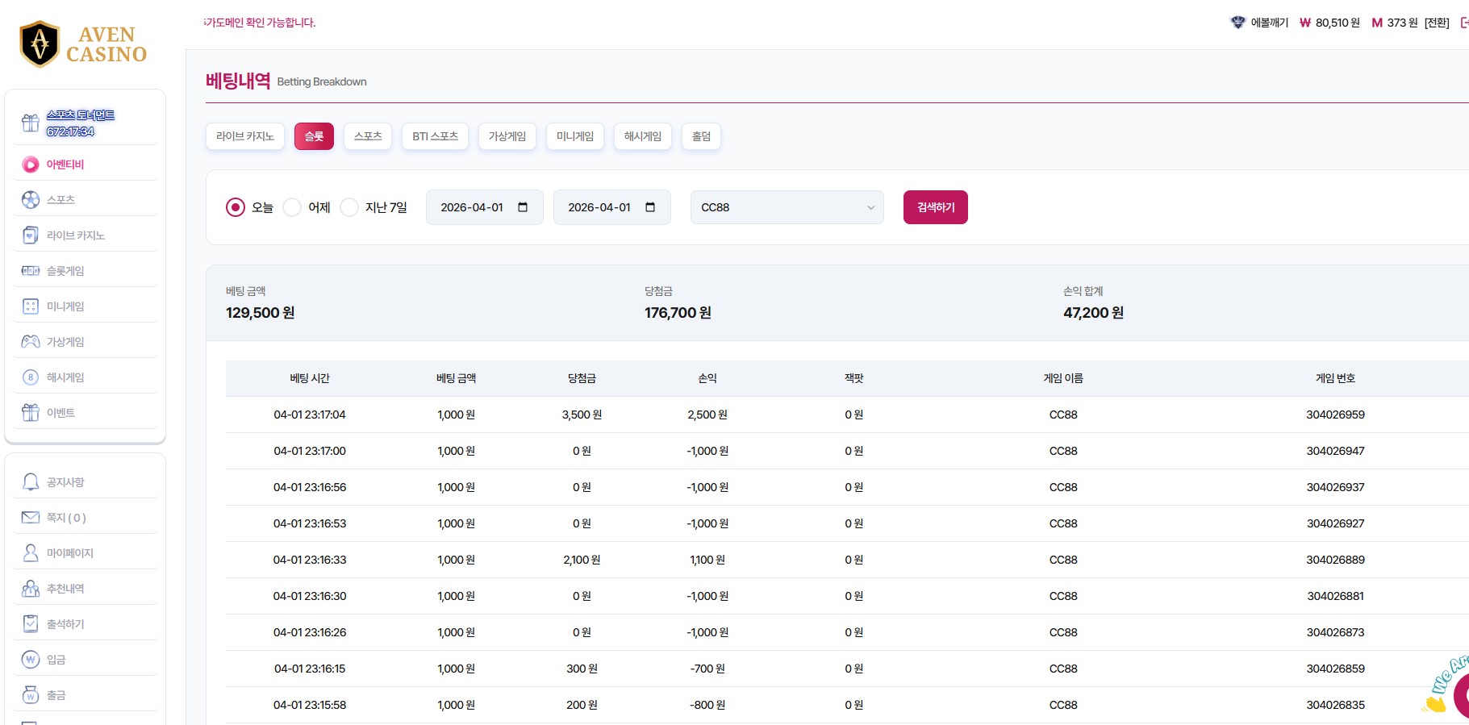Click the 마이페이지 user icon
This screenshot has height=725, width=1469.
click(x=31, y=553)
